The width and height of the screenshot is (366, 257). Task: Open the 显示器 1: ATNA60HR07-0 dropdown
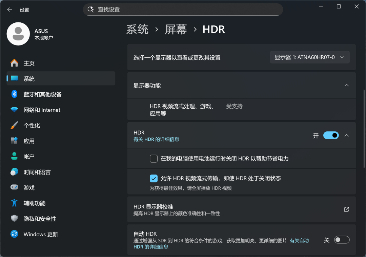click(310, 57)
